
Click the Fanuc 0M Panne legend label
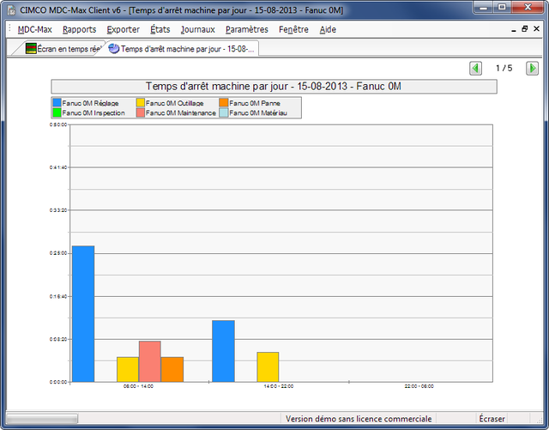[x=255, y=103]
